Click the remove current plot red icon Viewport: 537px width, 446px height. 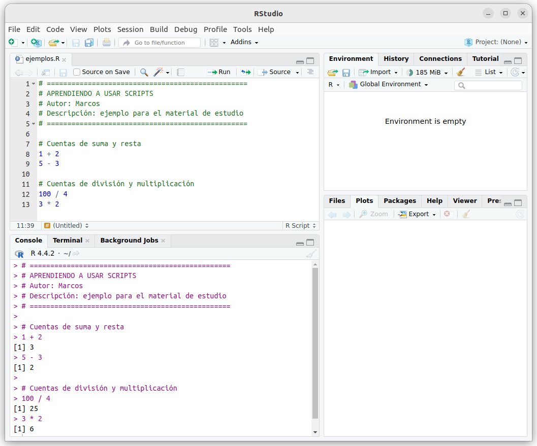(447, 214)
